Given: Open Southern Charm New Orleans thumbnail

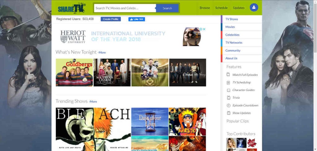Looking at the screenshot, I should click(x=112, y=72).
